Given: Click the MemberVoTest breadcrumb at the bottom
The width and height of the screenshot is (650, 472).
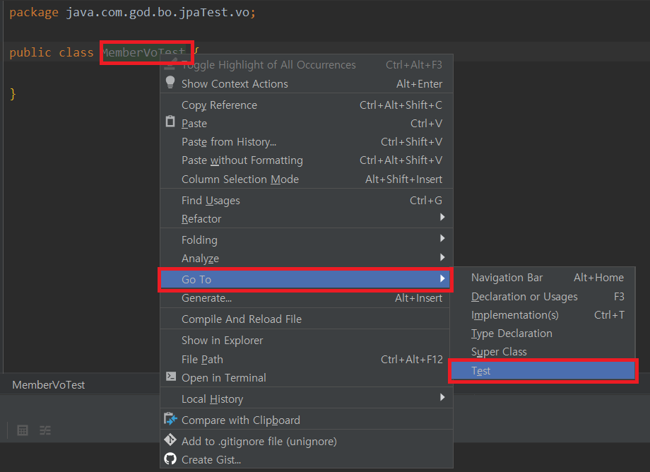Looking at the screenshot, I should pos(49,385).
